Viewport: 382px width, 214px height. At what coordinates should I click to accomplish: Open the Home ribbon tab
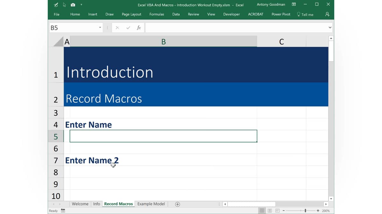coord(75,14)
